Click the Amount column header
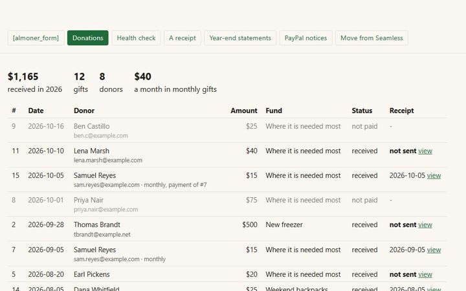Screen dimensions: 466x291 244,111
